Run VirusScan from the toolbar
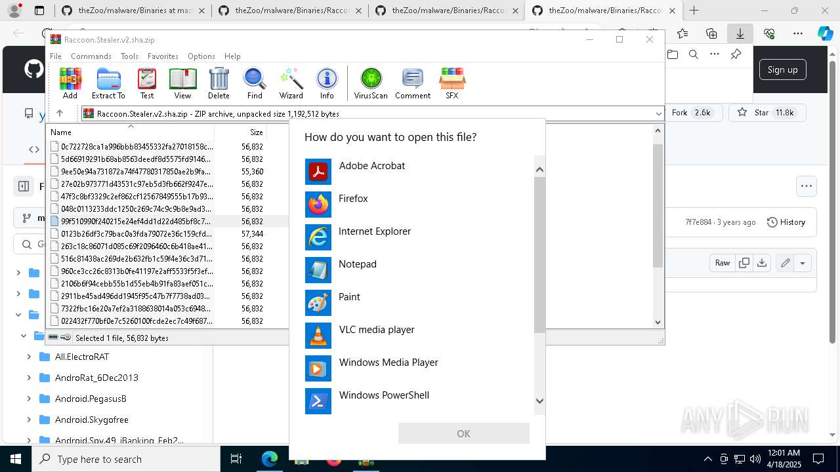This screenshot has height=472, width=840. point(371,83)
